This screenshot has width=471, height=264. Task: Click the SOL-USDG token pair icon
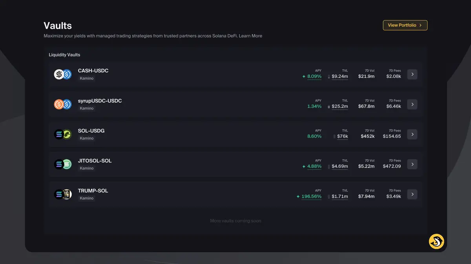point(63,134)
